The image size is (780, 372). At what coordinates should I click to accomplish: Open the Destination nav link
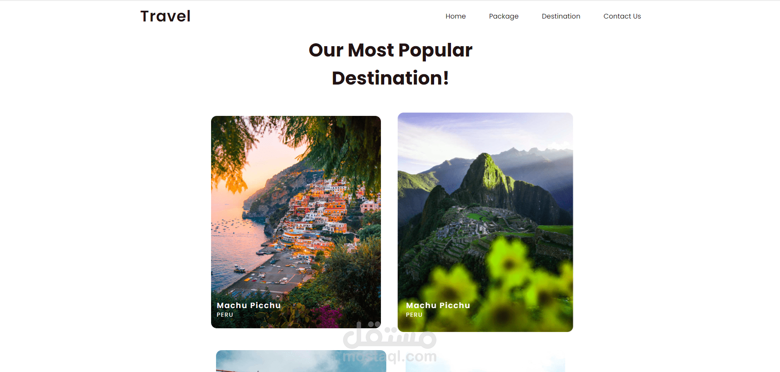click(x=561, y=16)
